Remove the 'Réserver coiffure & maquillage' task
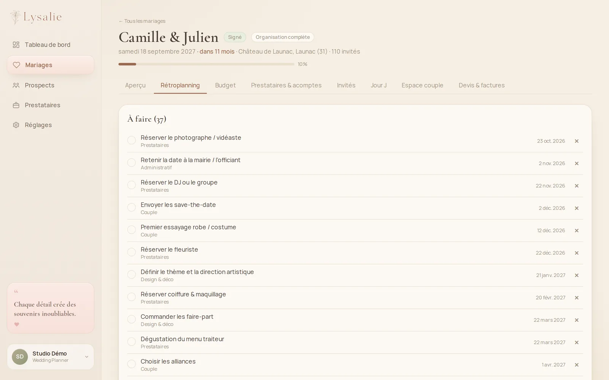Screen dimensions: 609x380 click(577, 298)
